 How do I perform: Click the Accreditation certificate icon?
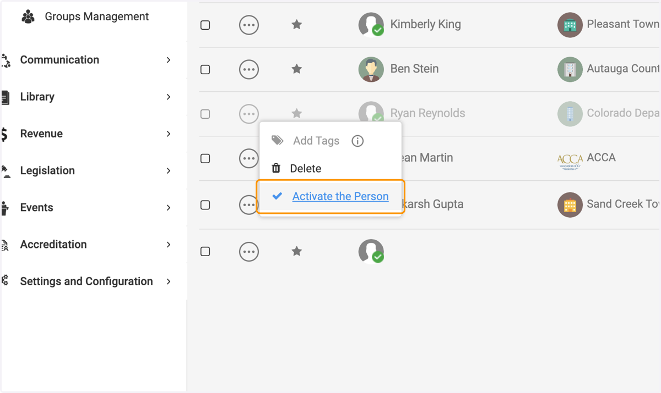[5, 245]
